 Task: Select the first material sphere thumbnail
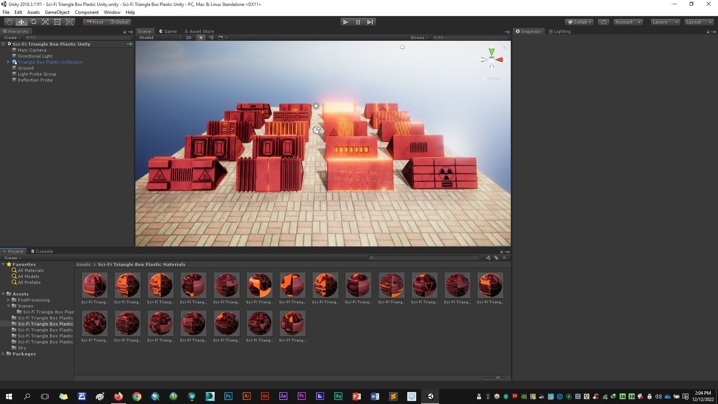[95, 285]
